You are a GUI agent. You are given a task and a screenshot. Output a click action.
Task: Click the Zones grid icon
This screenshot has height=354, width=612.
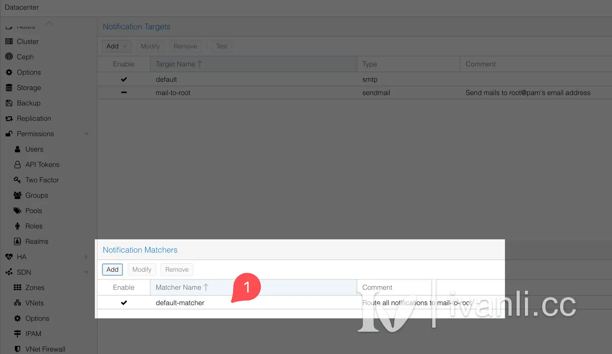coord(17,288)
